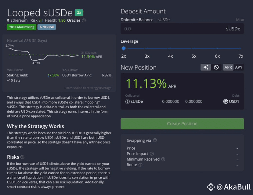253x195 pixels.
Task: Click the 2x leverage badge beside title
Action: [79, 12]
